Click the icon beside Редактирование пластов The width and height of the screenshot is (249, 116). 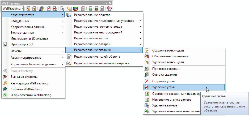pos(69,15)
